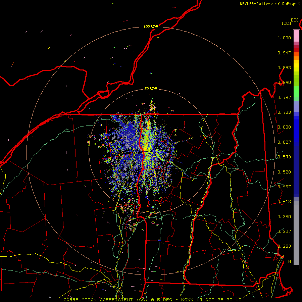
Task: Click the 0.253 legend value
Action: (x=284, y=246)
